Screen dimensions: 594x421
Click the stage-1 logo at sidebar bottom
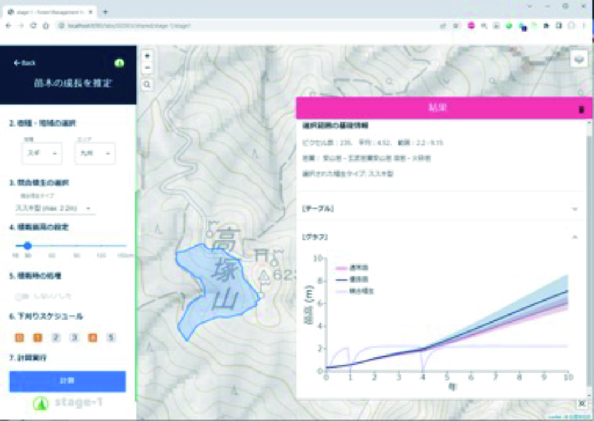click(x=68, y=403)
